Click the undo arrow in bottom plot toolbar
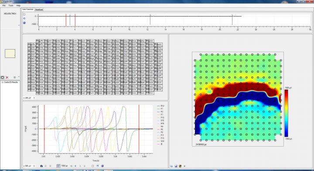The image size is (314, 171). [98, 166]
